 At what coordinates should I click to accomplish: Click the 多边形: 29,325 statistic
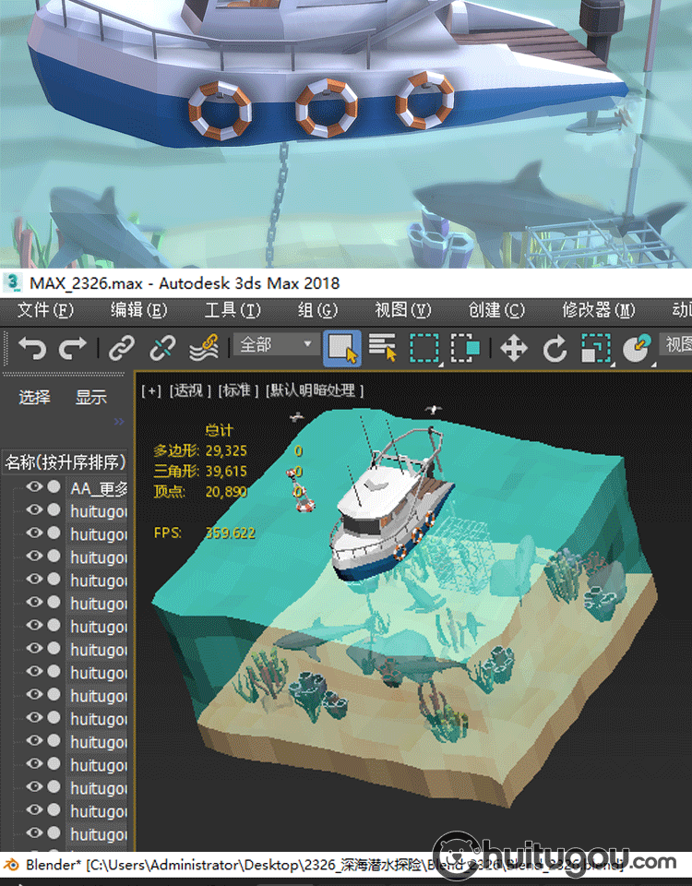(200, 451)
